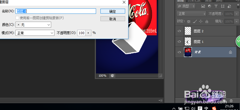Click the lock transparent pixels icon
Image resolution: width=240 pixels, height=110 pixels.
coord(189,21)
